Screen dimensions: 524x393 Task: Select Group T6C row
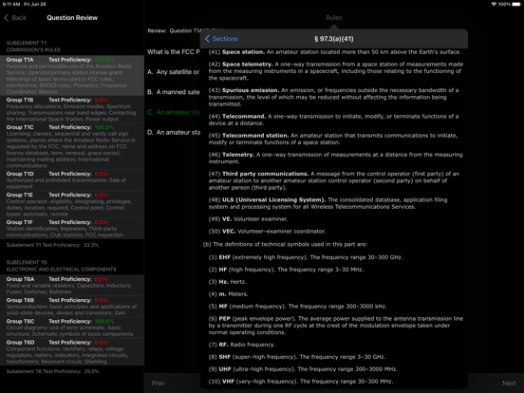point(72,327)
